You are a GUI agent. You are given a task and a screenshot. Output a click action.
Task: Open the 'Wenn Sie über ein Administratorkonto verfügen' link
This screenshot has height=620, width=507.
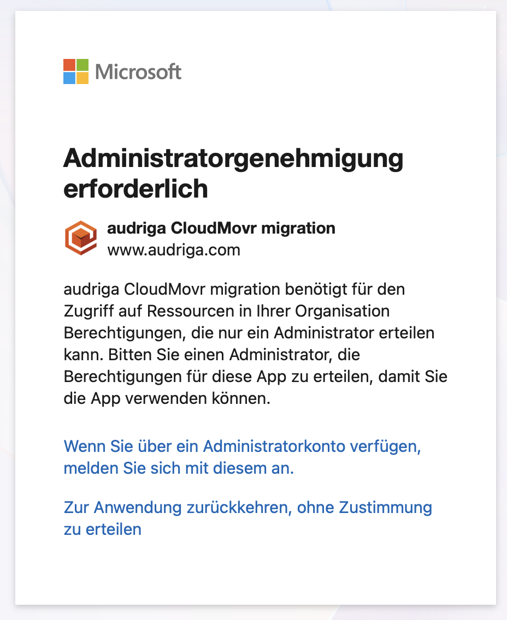click(242, 446)
